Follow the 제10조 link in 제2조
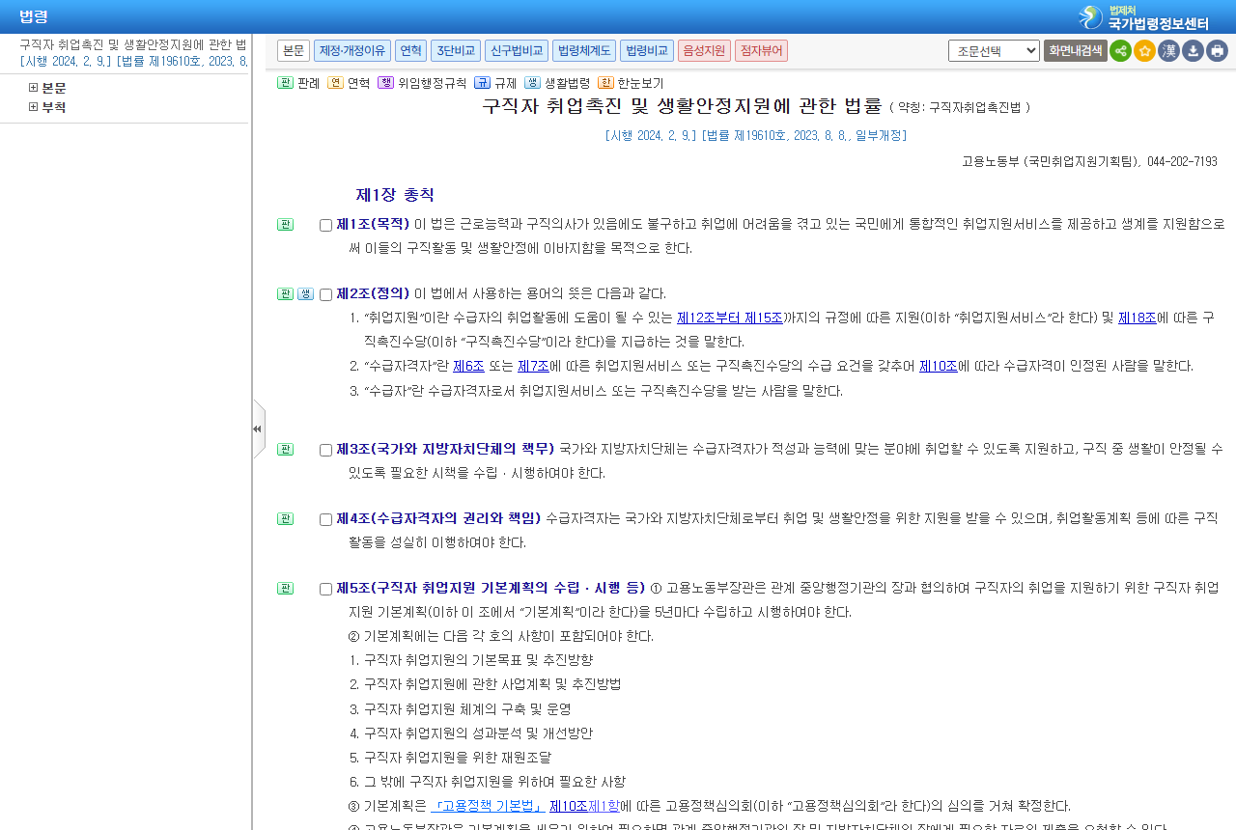This screenshot has height=830, width=1236. [939, 366]
